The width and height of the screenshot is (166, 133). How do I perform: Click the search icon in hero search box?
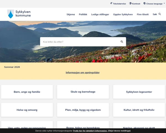[x=122, y=42]
